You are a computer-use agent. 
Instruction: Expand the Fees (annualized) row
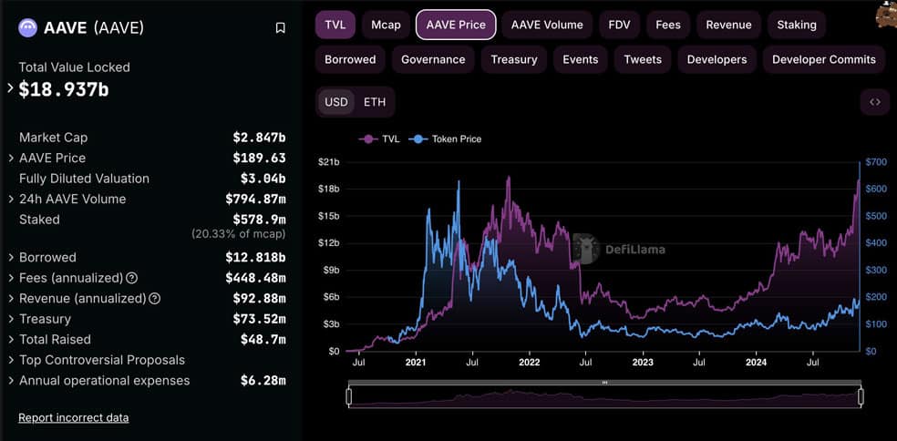[x=11, y=278]
